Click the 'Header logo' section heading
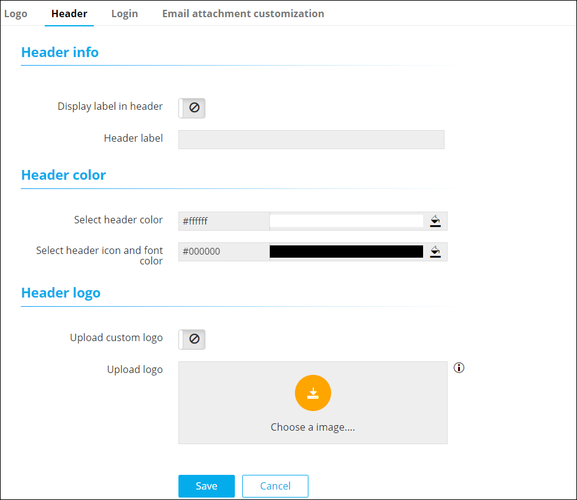The image size is (577, 500). [x=61, y=293]
